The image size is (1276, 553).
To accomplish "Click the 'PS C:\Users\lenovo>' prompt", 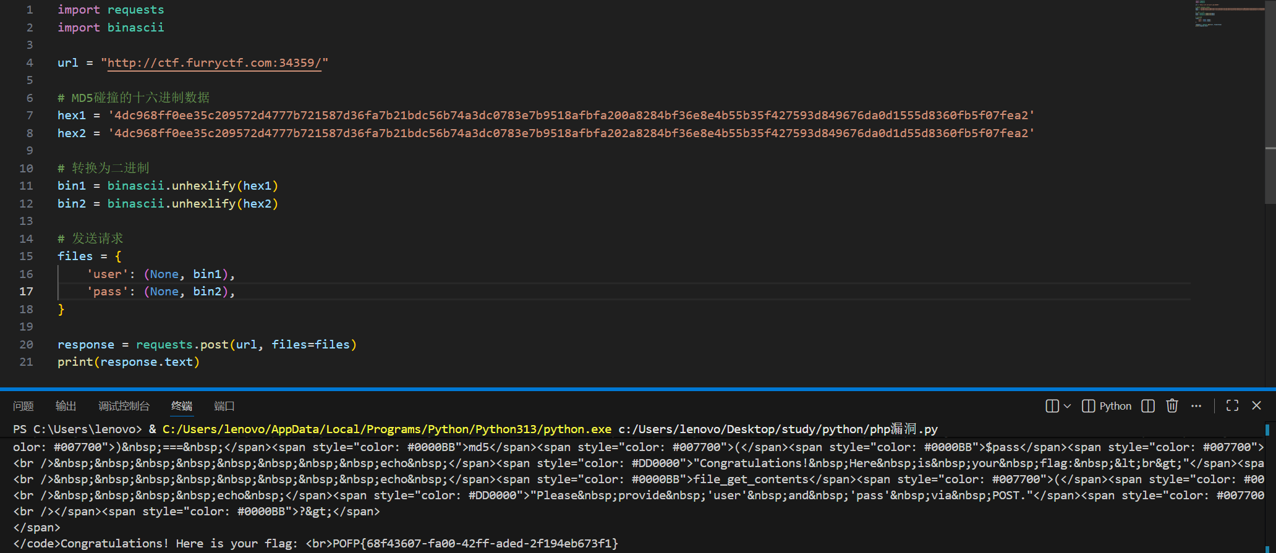I will [x=77, y=429].
